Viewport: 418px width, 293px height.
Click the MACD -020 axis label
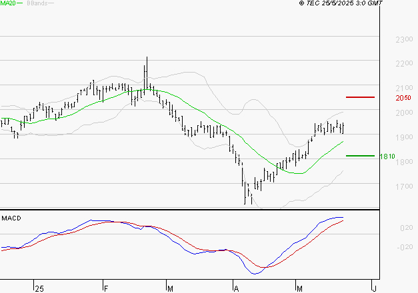point(405,247)
